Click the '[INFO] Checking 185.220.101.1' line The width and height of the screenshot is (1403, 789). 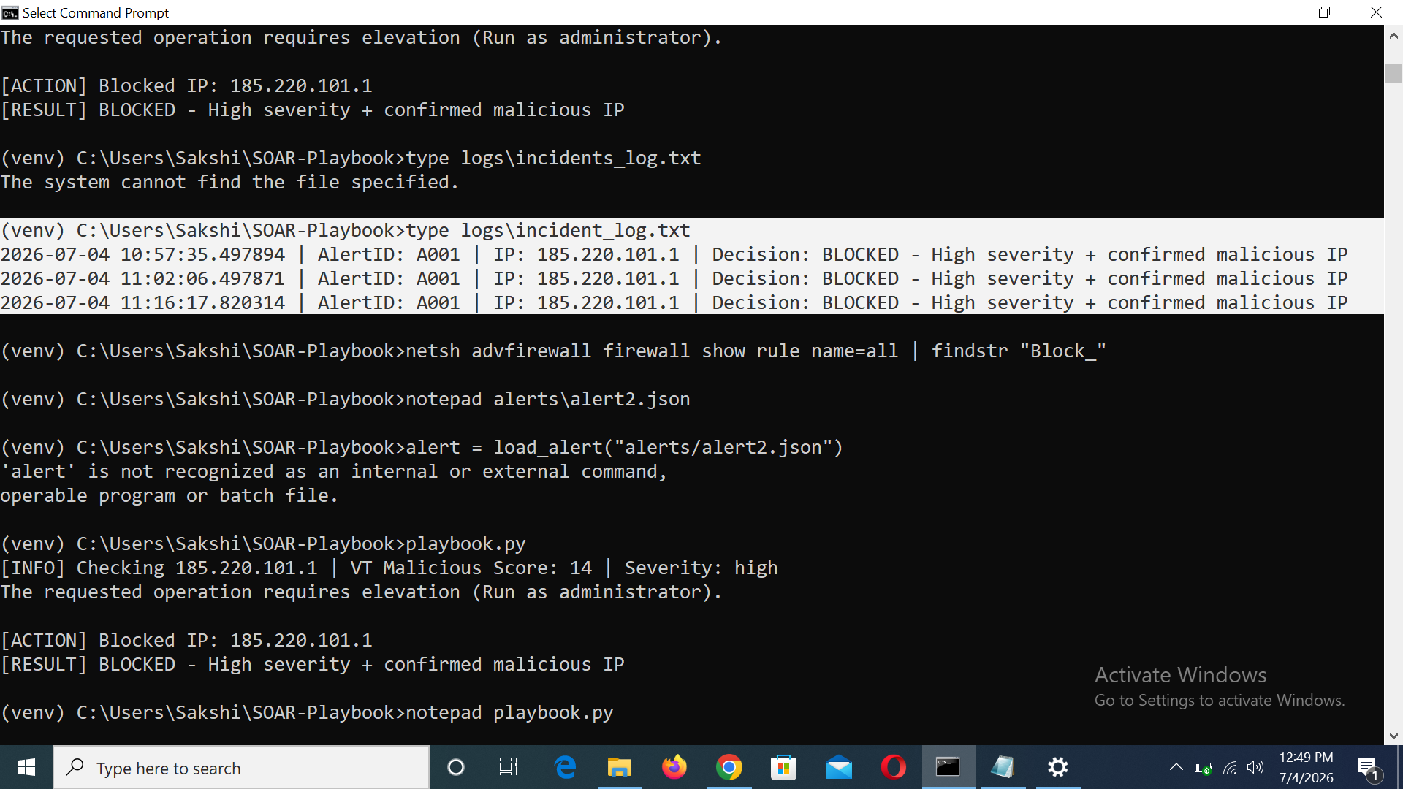click(x=389, y=568)
